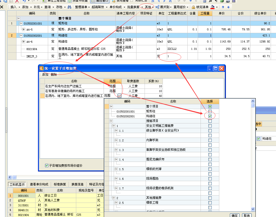Image resolution: width=276 pixels, height=217 pixels.
Task: Open the fill color dropdown arrow
Action: (x=217, y=7)
